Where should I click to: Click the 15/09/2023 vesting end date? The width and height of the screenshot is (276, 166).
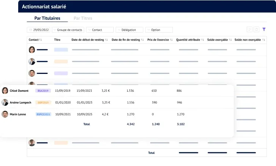tap(84, 91)
